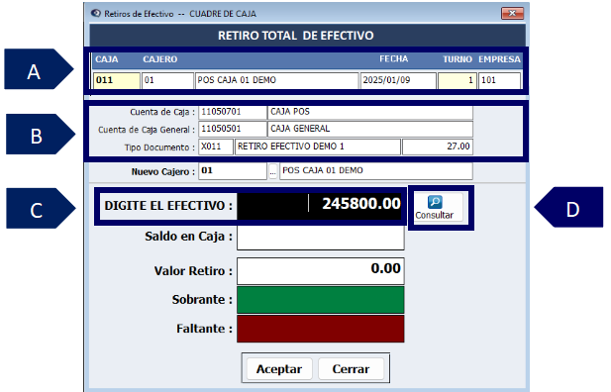Click the 'Tipo Documento :' label

point(159,147)
